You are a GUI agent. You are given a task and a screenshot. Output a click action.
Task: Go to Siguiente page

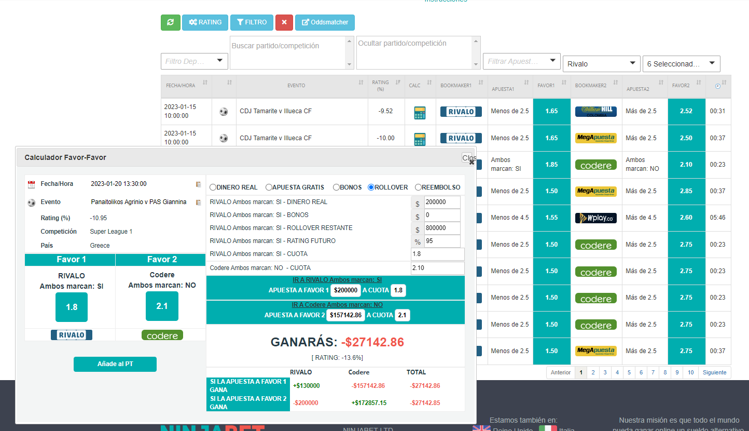715,372
